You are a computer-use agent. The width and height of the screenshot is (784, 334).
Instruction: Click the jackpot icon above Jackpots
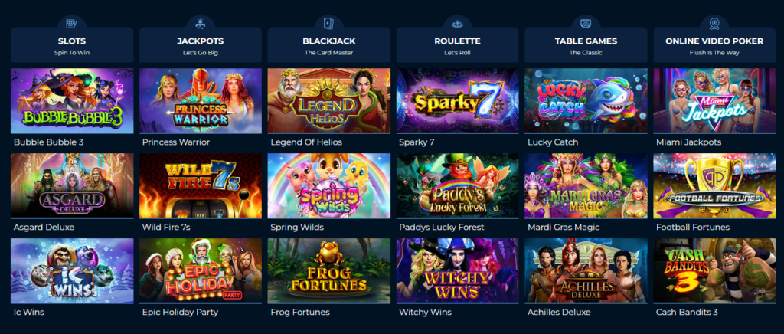(200, 23)
